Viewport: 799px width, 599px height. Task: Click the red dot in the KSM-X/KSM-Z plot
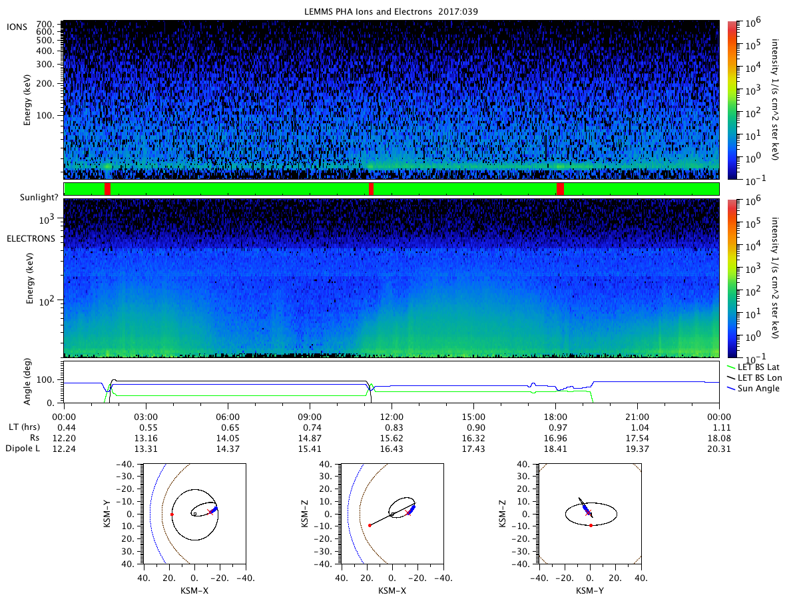click(370, 525)
